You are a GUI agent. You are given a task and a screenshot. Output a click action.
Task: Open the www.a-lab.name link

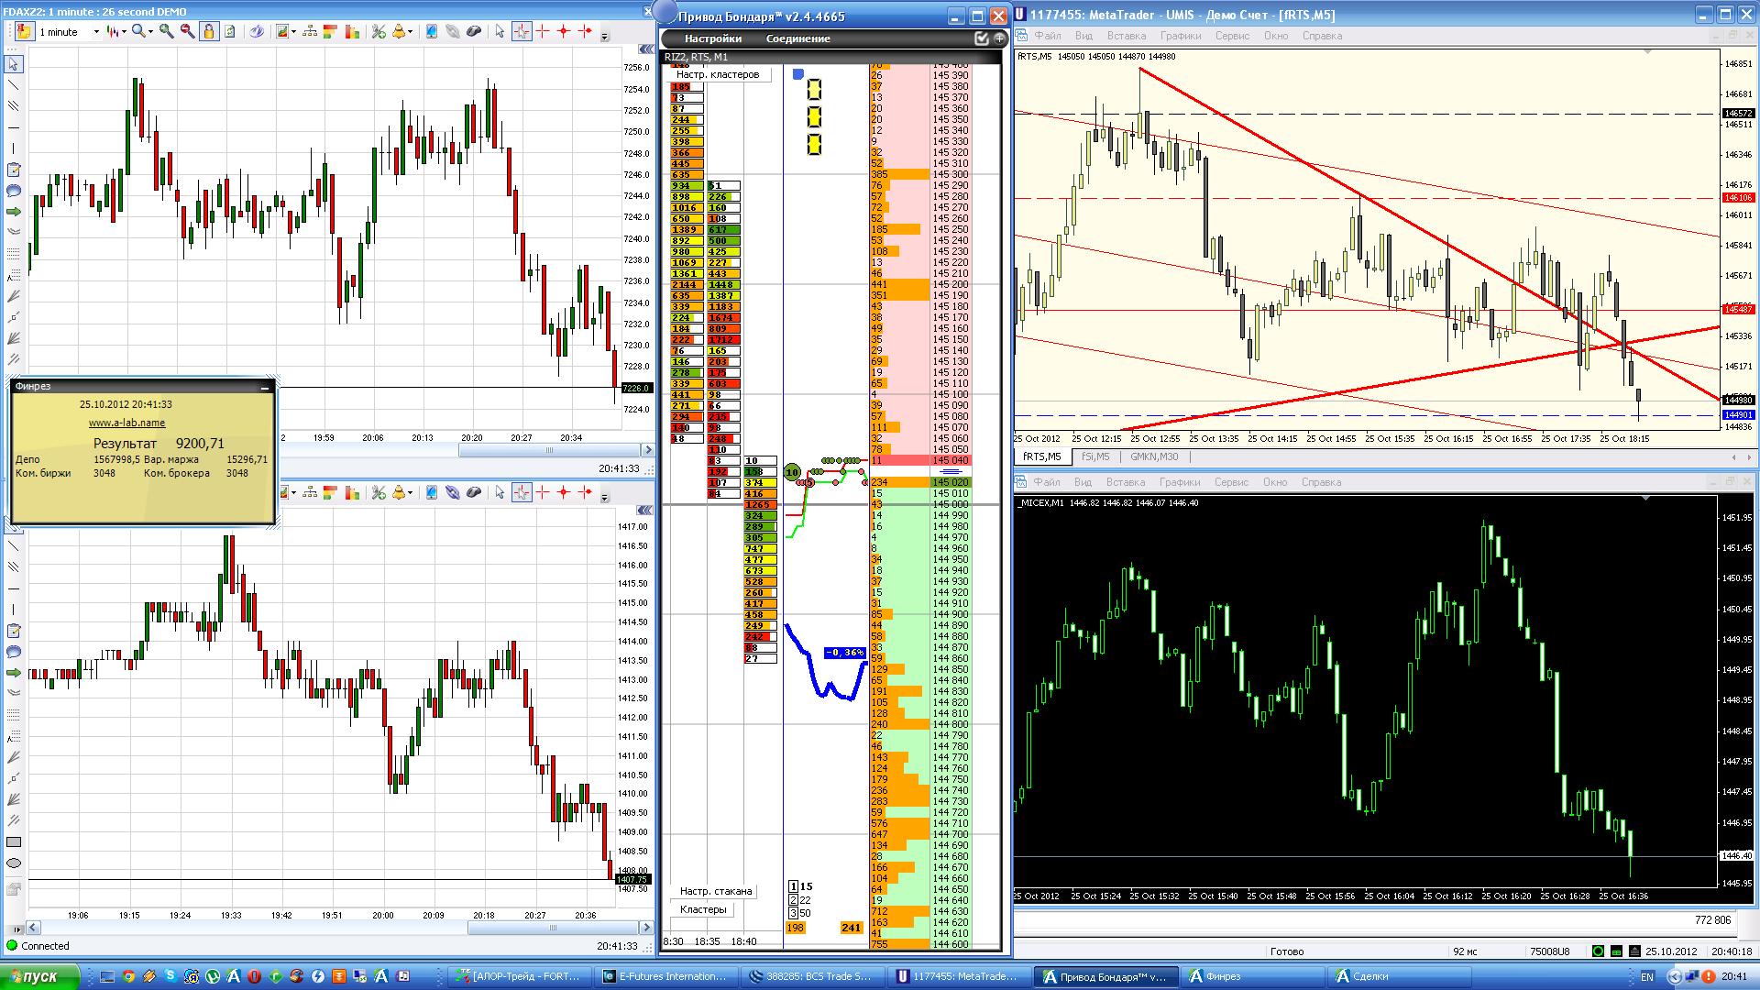coord(126,423)
